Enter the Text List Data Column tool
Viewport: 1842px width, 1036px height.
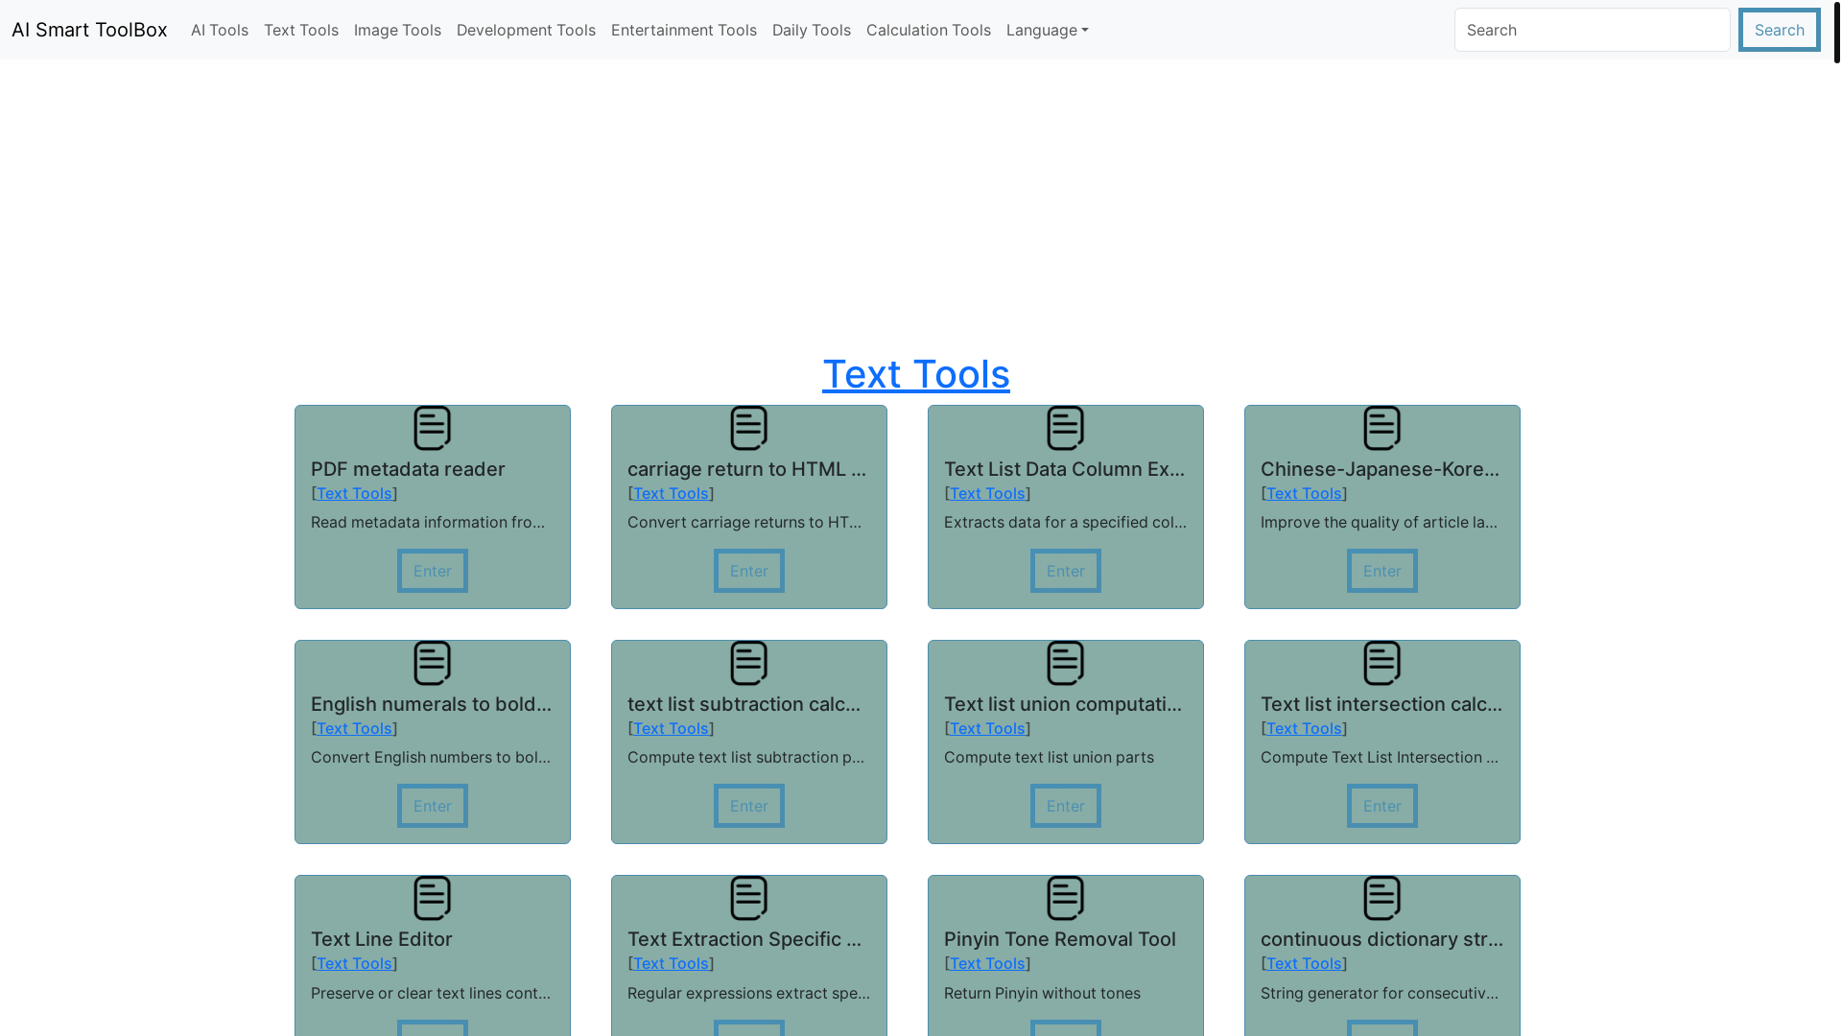point(1066,571)
